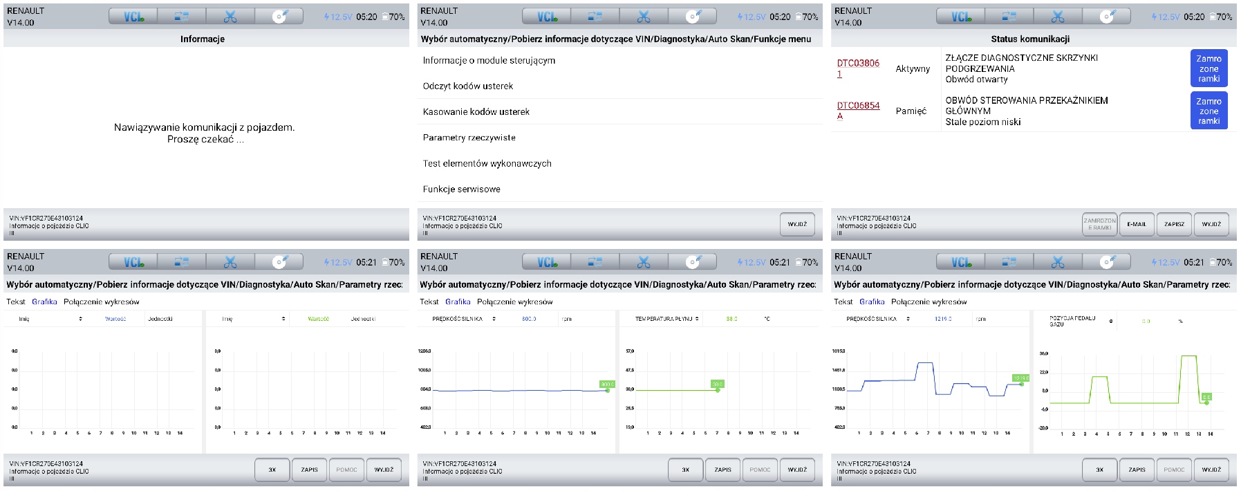The height and width of the screenshot is (491, 1241).
Task: Tap scissors screenshot icon on Informacje screen
Action: click(230, 17)
